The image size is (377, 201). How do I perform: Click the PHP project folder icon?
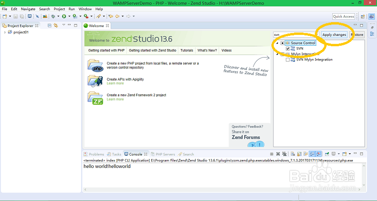96,66
